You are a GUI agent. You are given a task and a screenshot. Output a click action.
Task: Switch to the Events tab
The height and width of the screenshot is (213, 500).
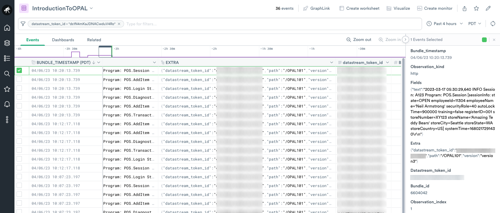[x=32, y=40]
